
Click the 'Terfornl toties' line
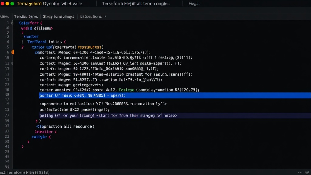click(46, 42)
